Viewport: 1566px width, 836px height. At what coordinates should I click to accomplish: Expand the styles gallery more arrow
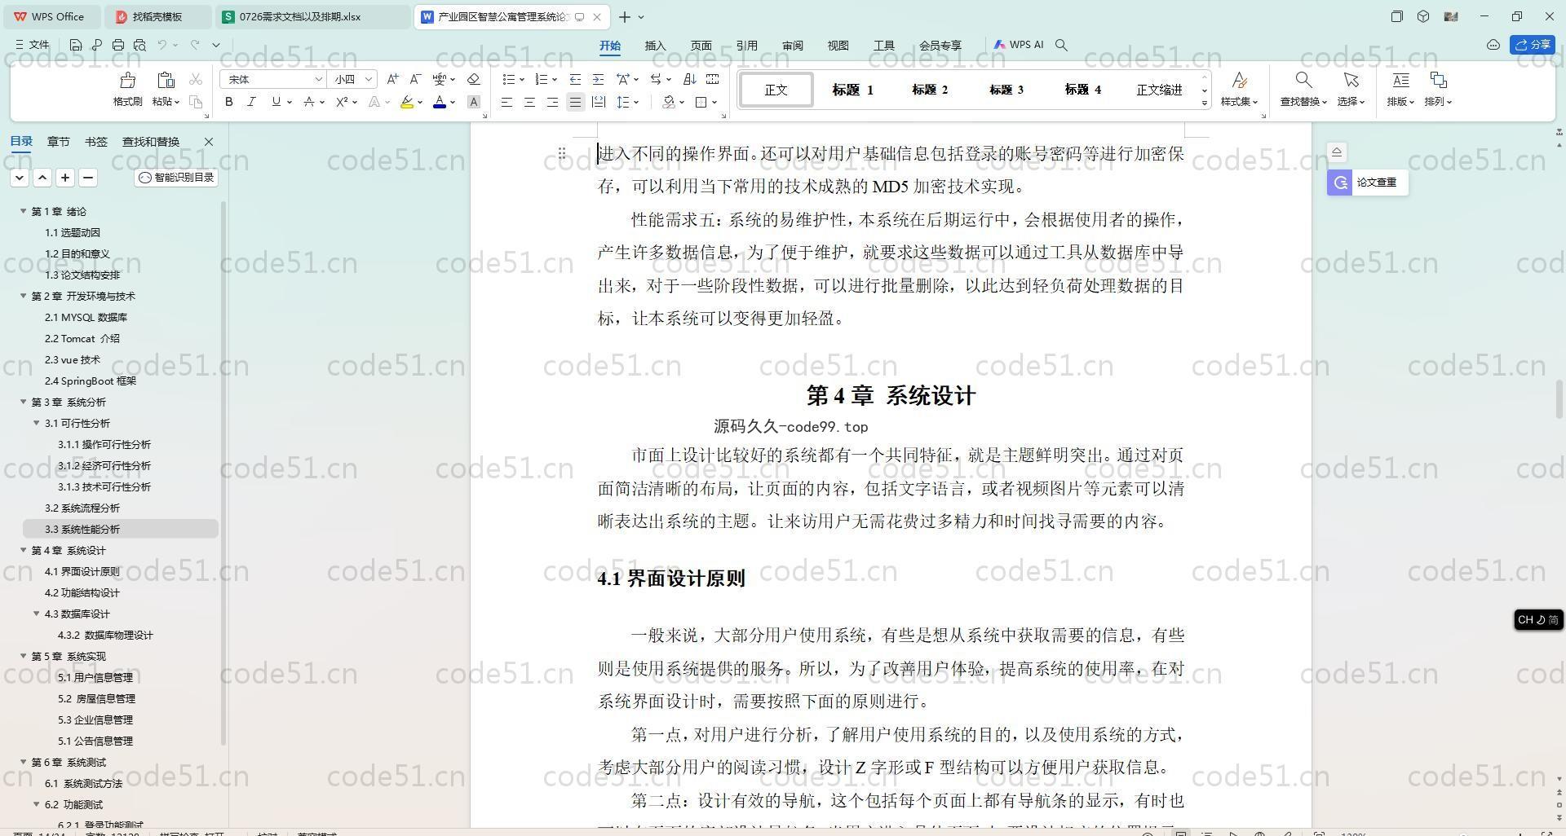[1205, 103]
